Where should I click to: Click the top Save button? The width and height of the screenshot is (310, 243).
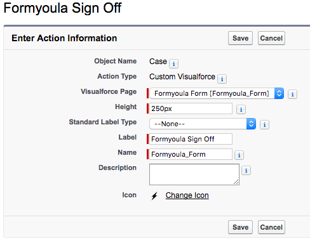pyautogui.click(x=240, y=38)
